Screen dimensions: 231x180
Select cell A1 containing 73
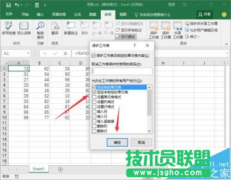click(x=18, y=69)
